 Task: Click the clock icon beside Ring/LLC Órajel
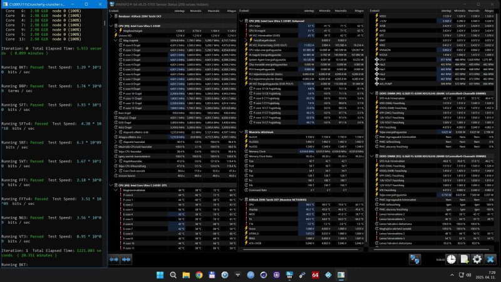116,118
